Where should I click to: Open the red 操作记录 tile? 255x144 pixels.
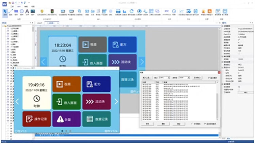click(x=37, y=119)
